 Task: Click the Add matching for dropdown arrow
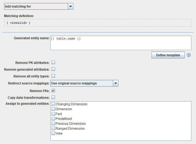[x=70, y=6]
